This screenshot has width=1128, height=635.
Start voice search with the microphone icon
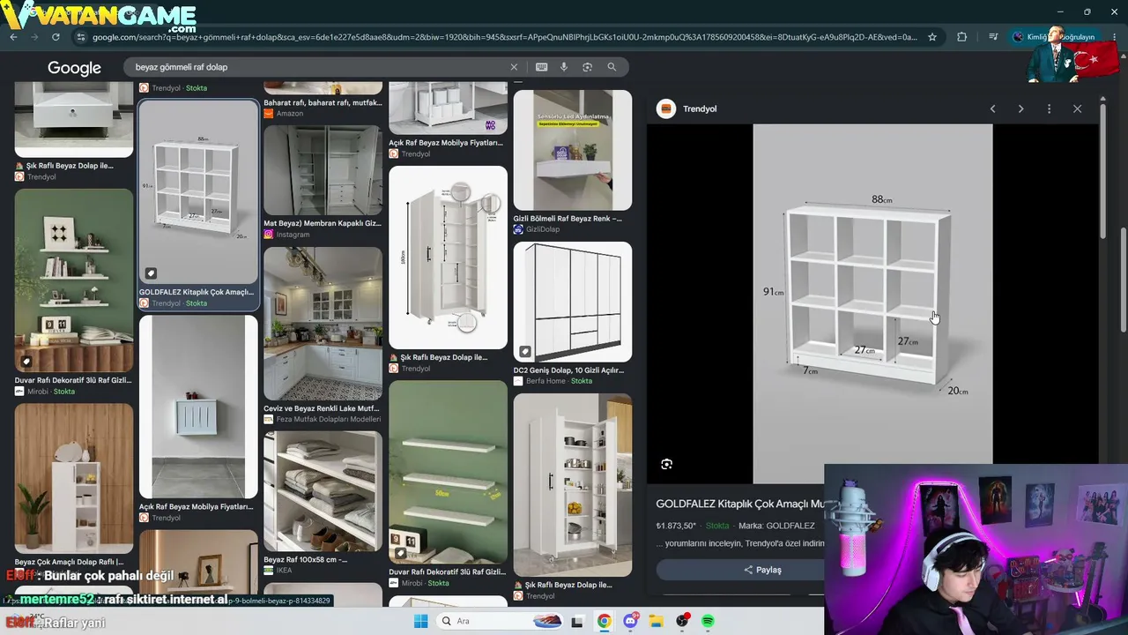tap(564, 67)
